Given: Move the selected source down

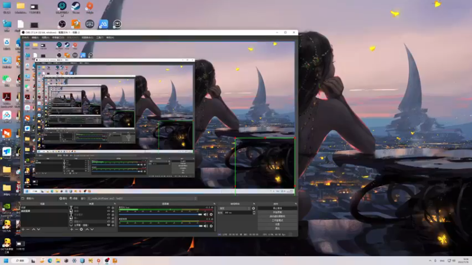Looking at the screenshot, I should [x=92, y=229].
